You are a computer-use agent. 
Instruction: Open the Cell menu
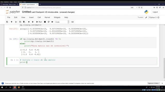tap(39, 17)
